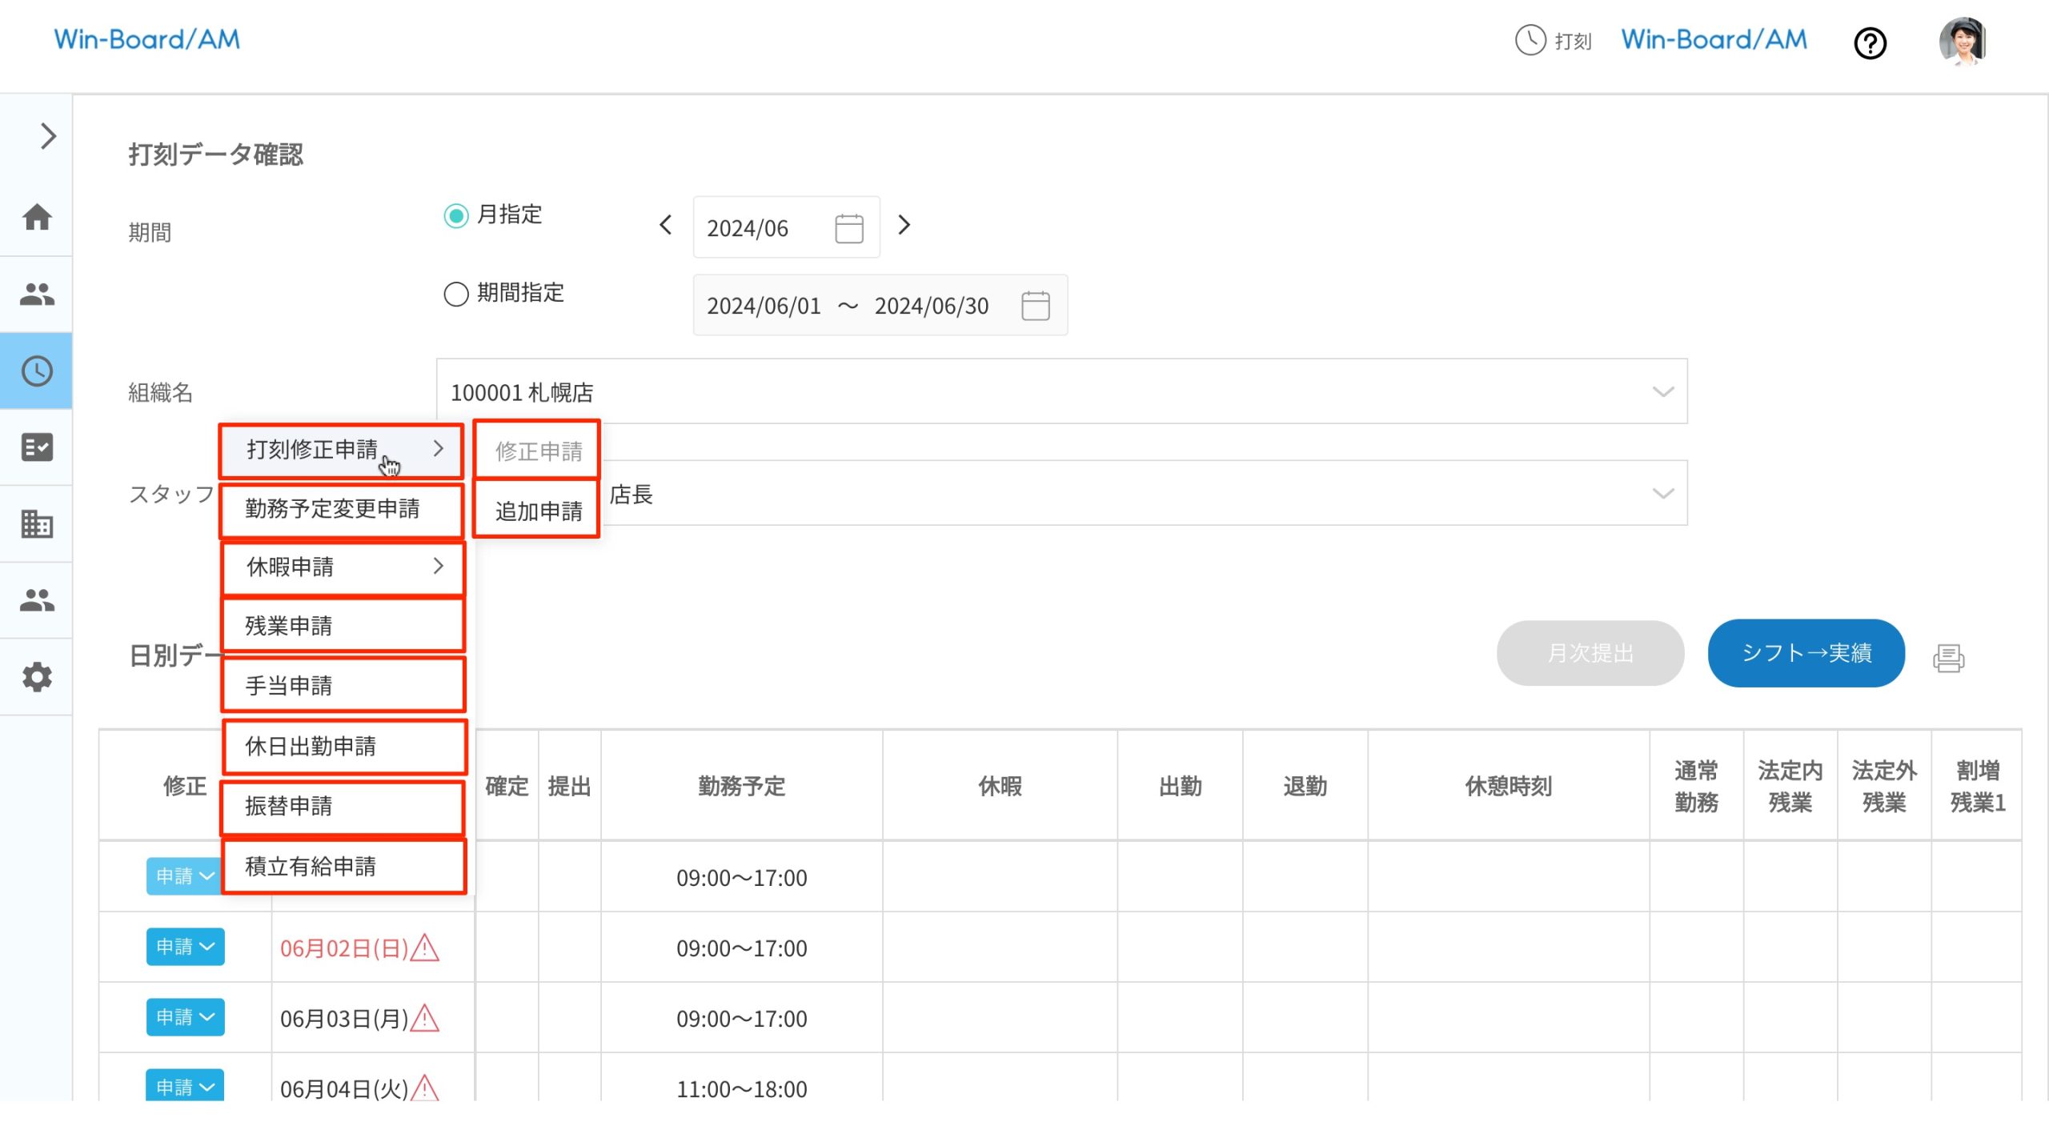Select the 期間指定 radio button
Viewport: 2049px width, 1130px height.
coord(456,294)
